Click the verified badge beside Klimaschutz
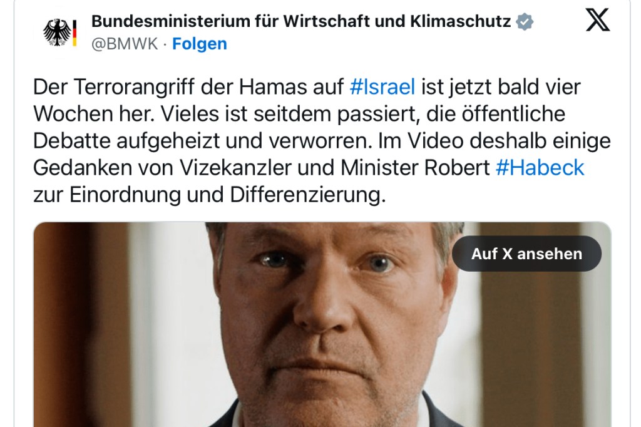The height and width of the screenshot is (427, 641). coord(525,21)
